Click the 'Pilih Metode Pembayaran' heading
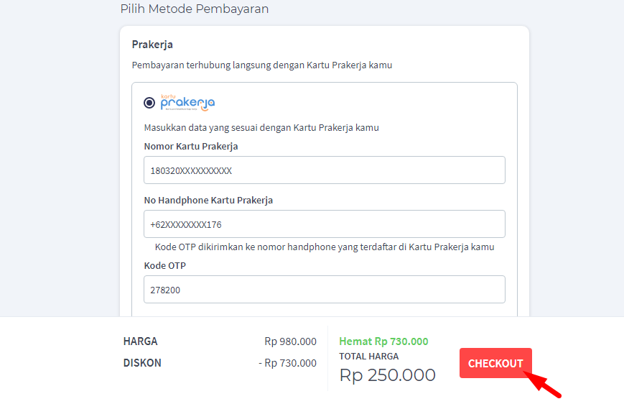 click(194, 9)
